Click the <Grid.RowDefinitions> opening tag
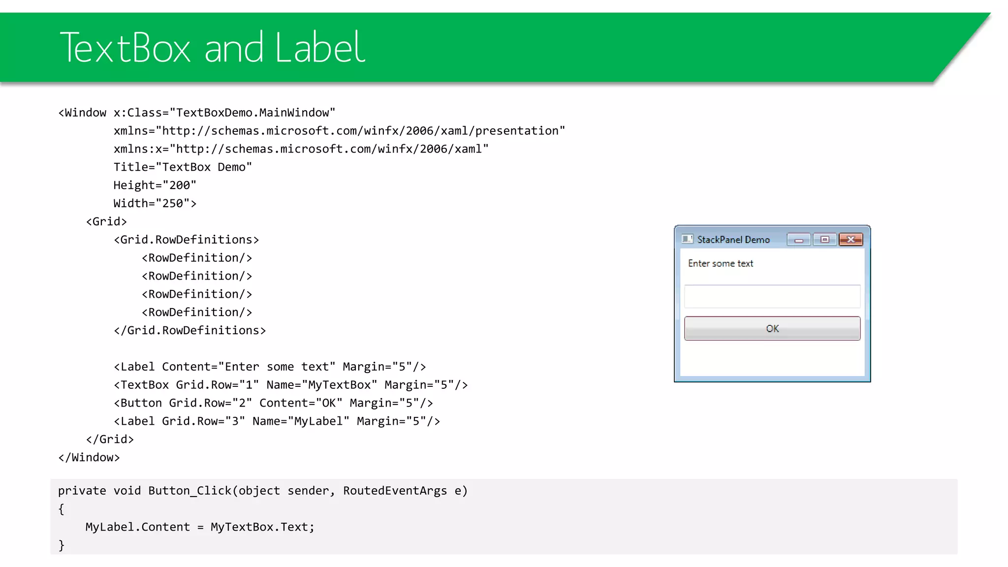The image size is (1008, 567). click(186, 240)
